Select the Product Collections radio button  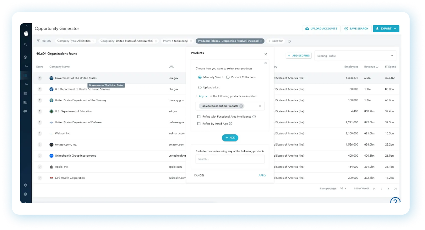pos(228,77)
